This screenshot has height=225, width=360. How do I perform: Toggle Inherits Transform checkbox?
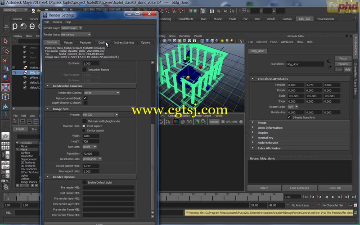click(289, 117)
